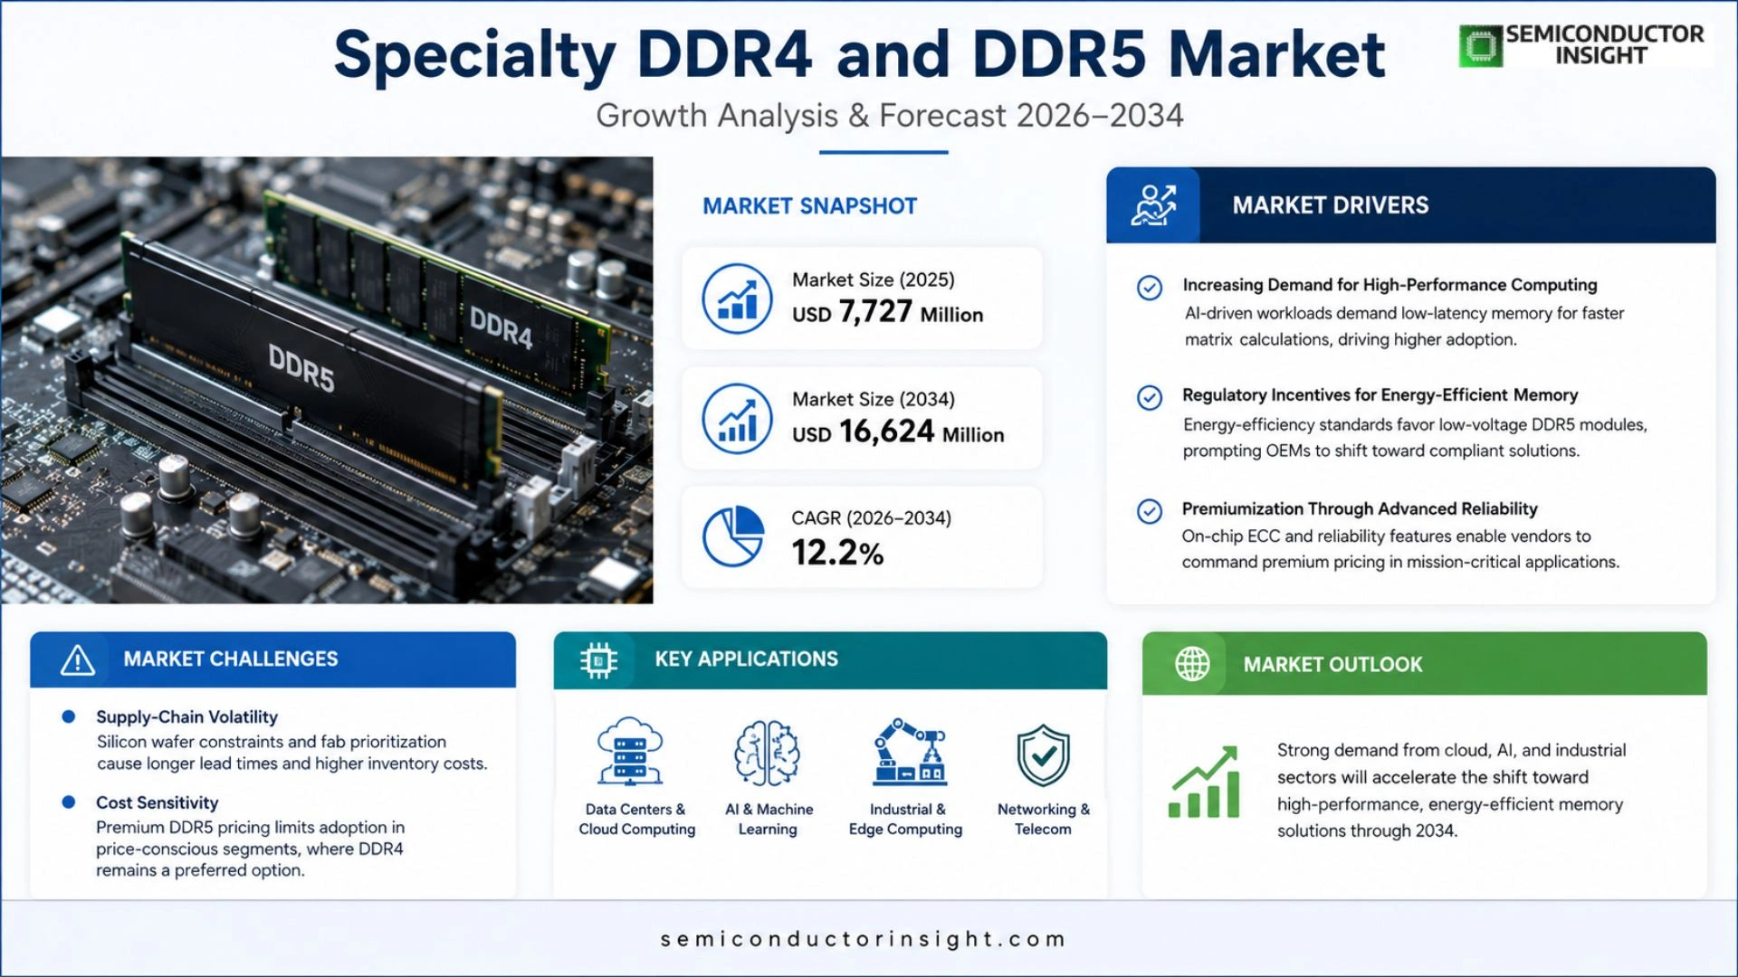Click the Market Size (2025) label
This screenshot has width=1738, height=977.
click(874, 280)
